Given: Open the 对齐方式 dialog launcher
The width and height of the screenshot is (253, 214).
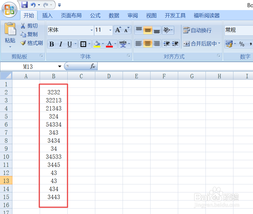Looking at the screenshot, I should coord(219,56).
